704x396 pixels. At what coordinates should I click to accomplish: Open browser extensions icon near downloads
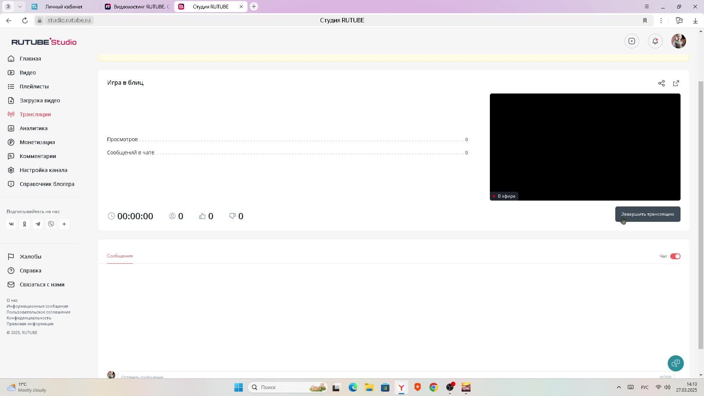[679, 21]
